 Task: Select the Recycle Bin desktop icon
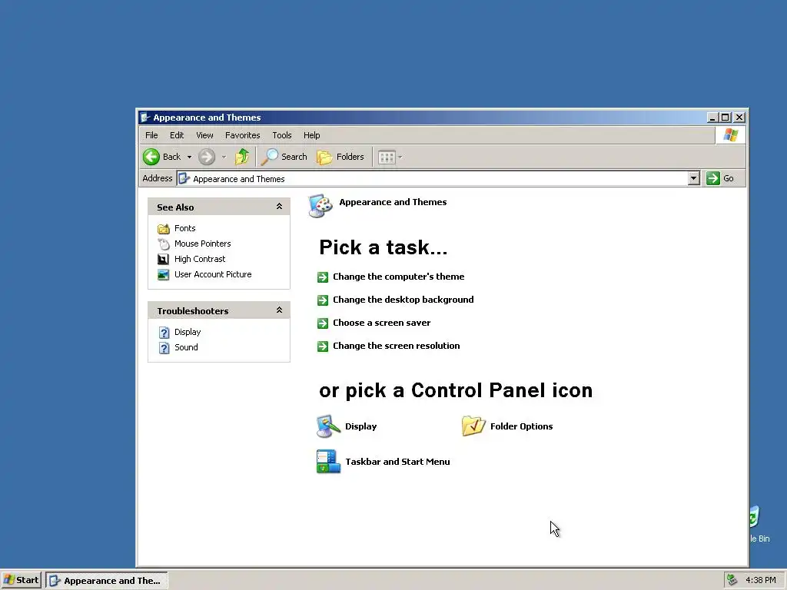(x=759, y=524)
